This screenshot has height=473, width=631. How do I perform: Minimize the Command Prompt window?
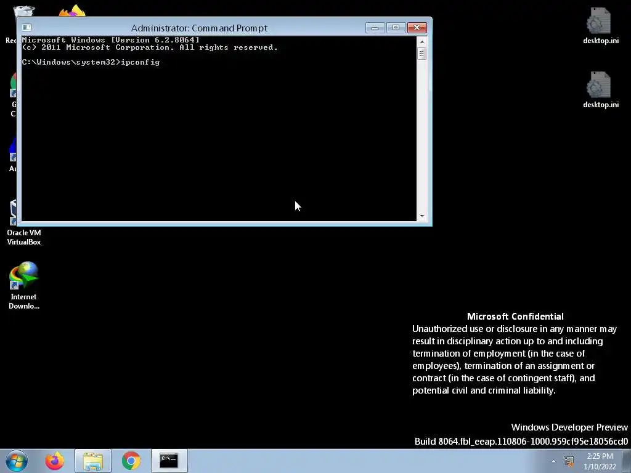point(375,27)
